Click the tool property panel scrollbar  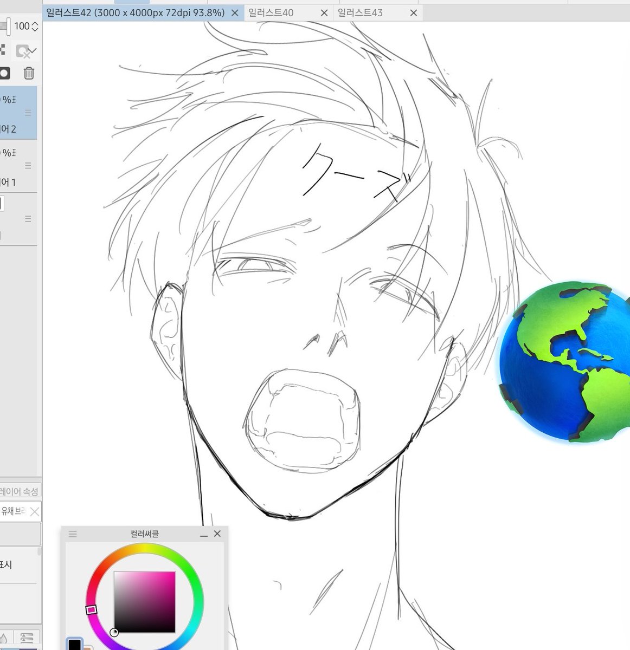click(39, 551)
